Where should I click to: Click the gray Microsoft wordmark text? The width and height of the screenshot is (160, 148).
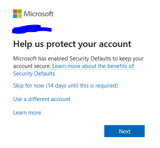[39, 14]
